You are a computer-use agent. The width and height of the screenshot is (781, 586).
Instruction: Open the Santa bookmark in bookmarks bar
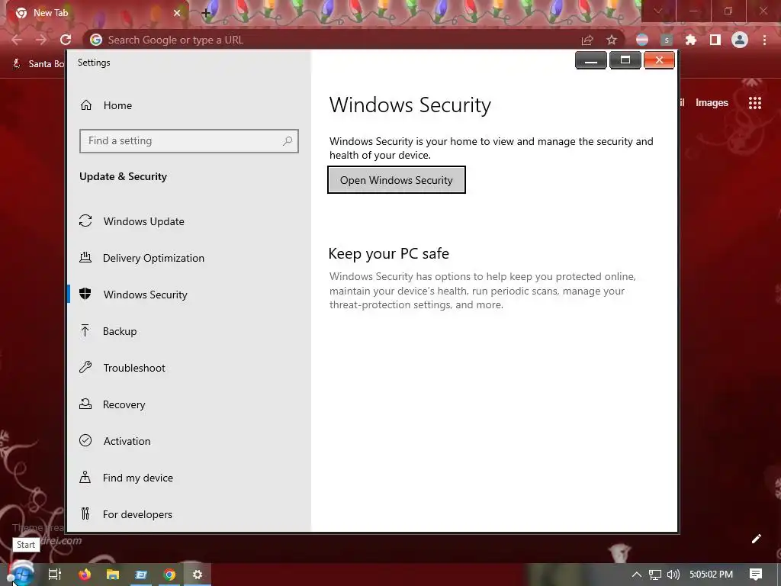(39, 64)
